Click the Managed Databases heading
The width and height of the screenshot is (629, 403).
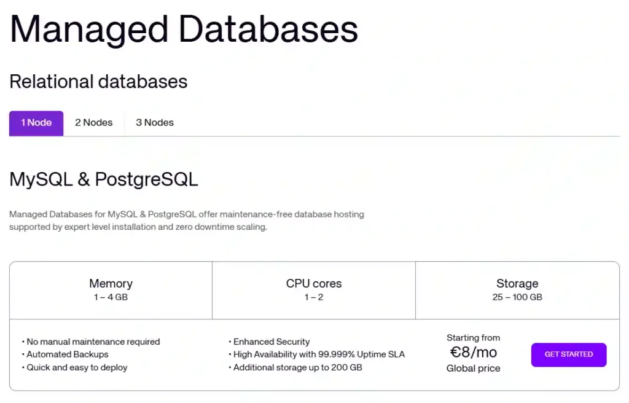(183, 29)
